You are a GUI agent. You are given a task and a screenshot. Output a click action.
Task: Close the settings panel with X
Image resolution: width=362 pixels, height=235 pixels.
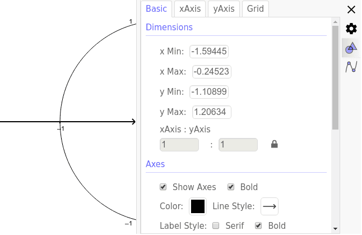351,10
